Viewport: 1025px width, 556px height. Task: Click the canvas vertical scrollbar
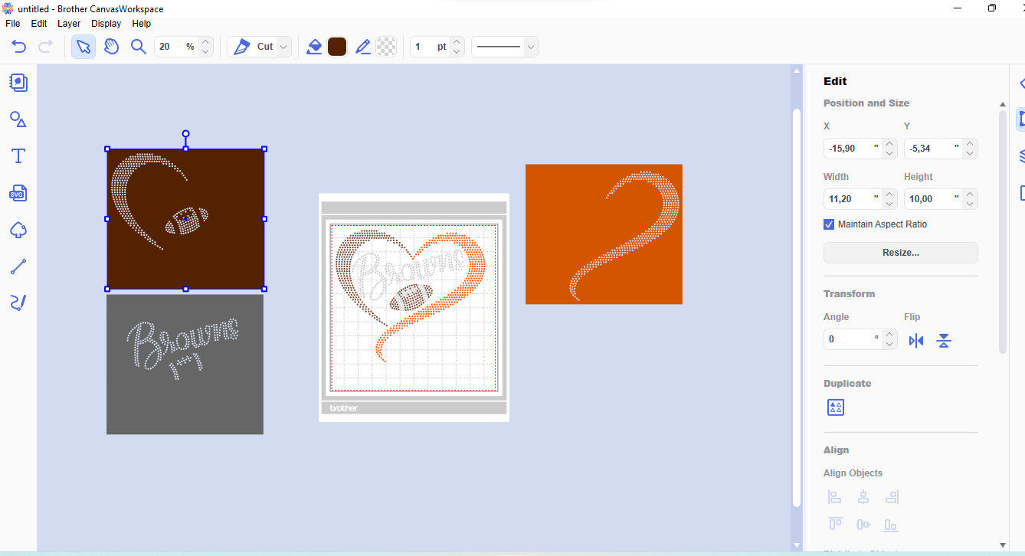[x=797, y=306]
